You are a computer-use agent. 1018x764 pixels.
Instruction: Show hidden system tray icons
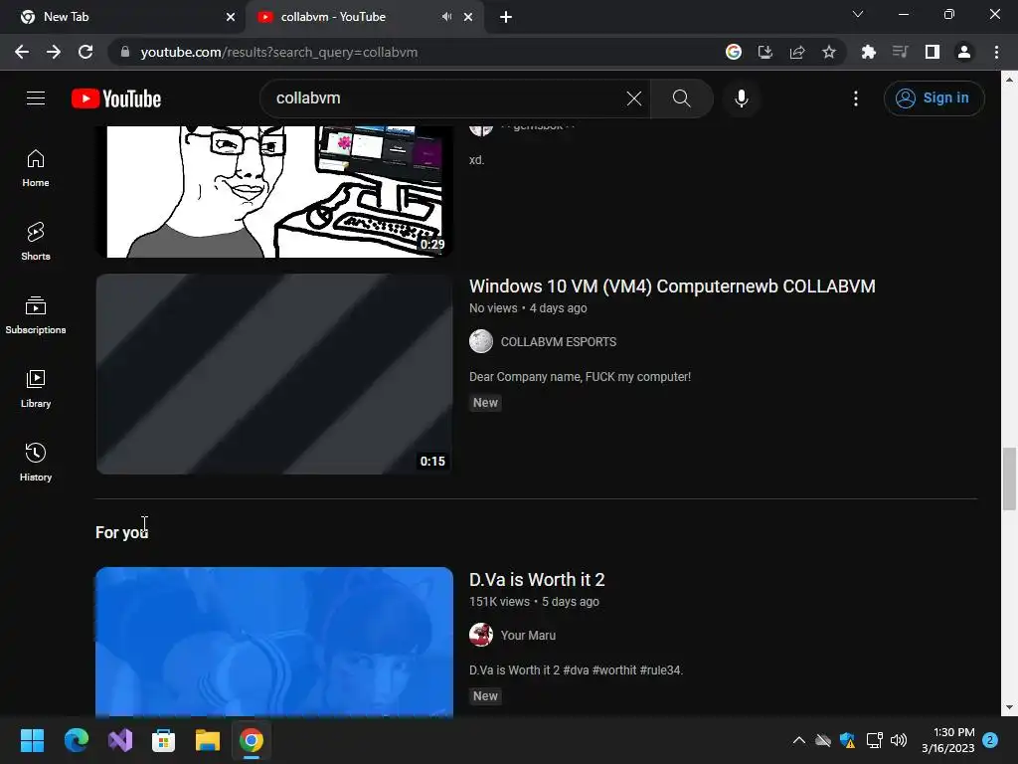tap(799, 740)
